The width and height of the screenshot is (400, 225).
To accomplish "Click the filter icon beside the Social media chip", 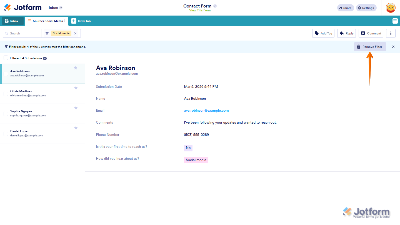I will (47, 33).
